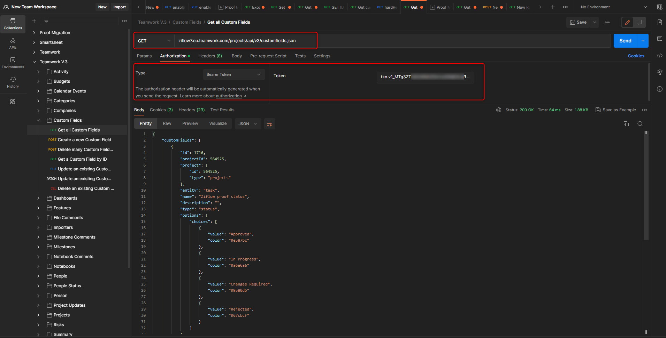Open the History sidebar panel

[x=13, y=82]
